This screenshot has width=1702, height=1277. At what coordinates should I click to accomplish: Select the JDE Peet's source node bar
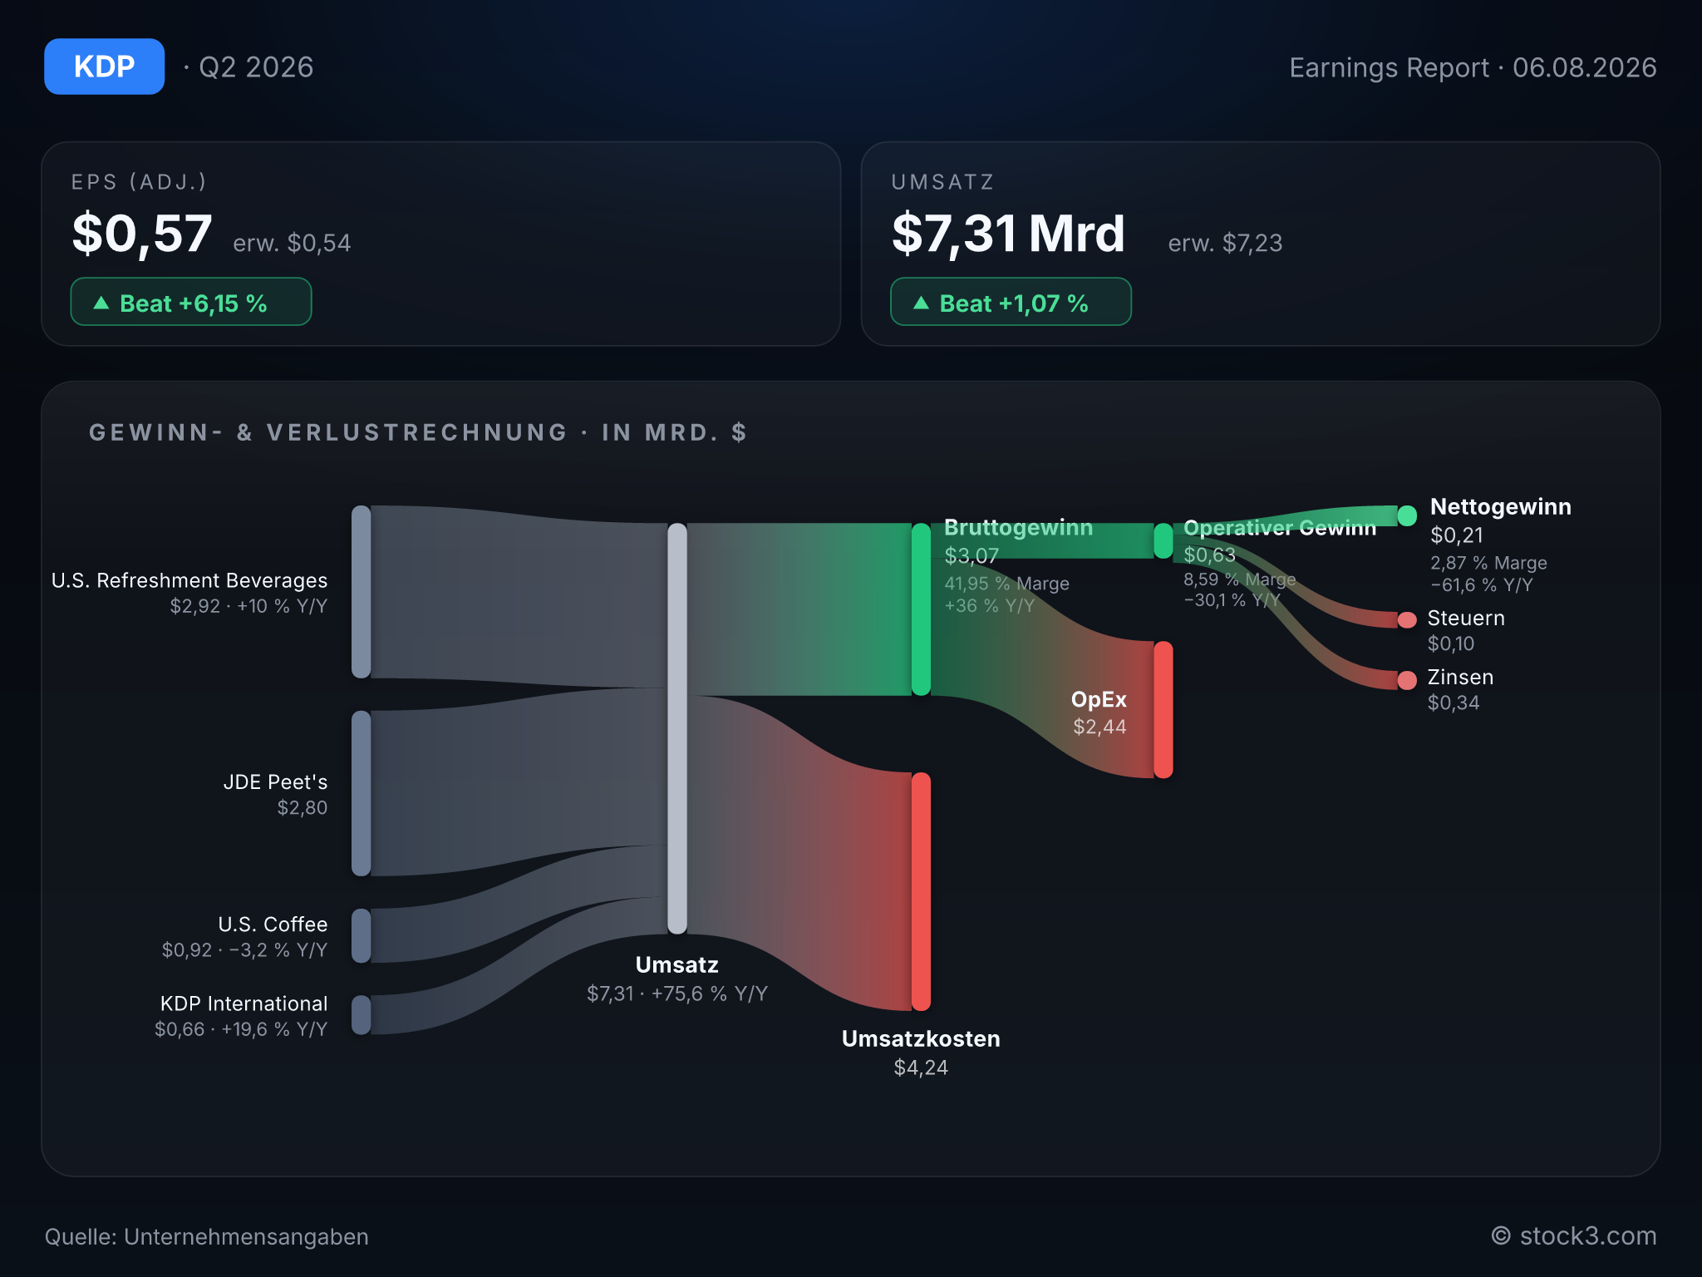(x=361, y=793)
